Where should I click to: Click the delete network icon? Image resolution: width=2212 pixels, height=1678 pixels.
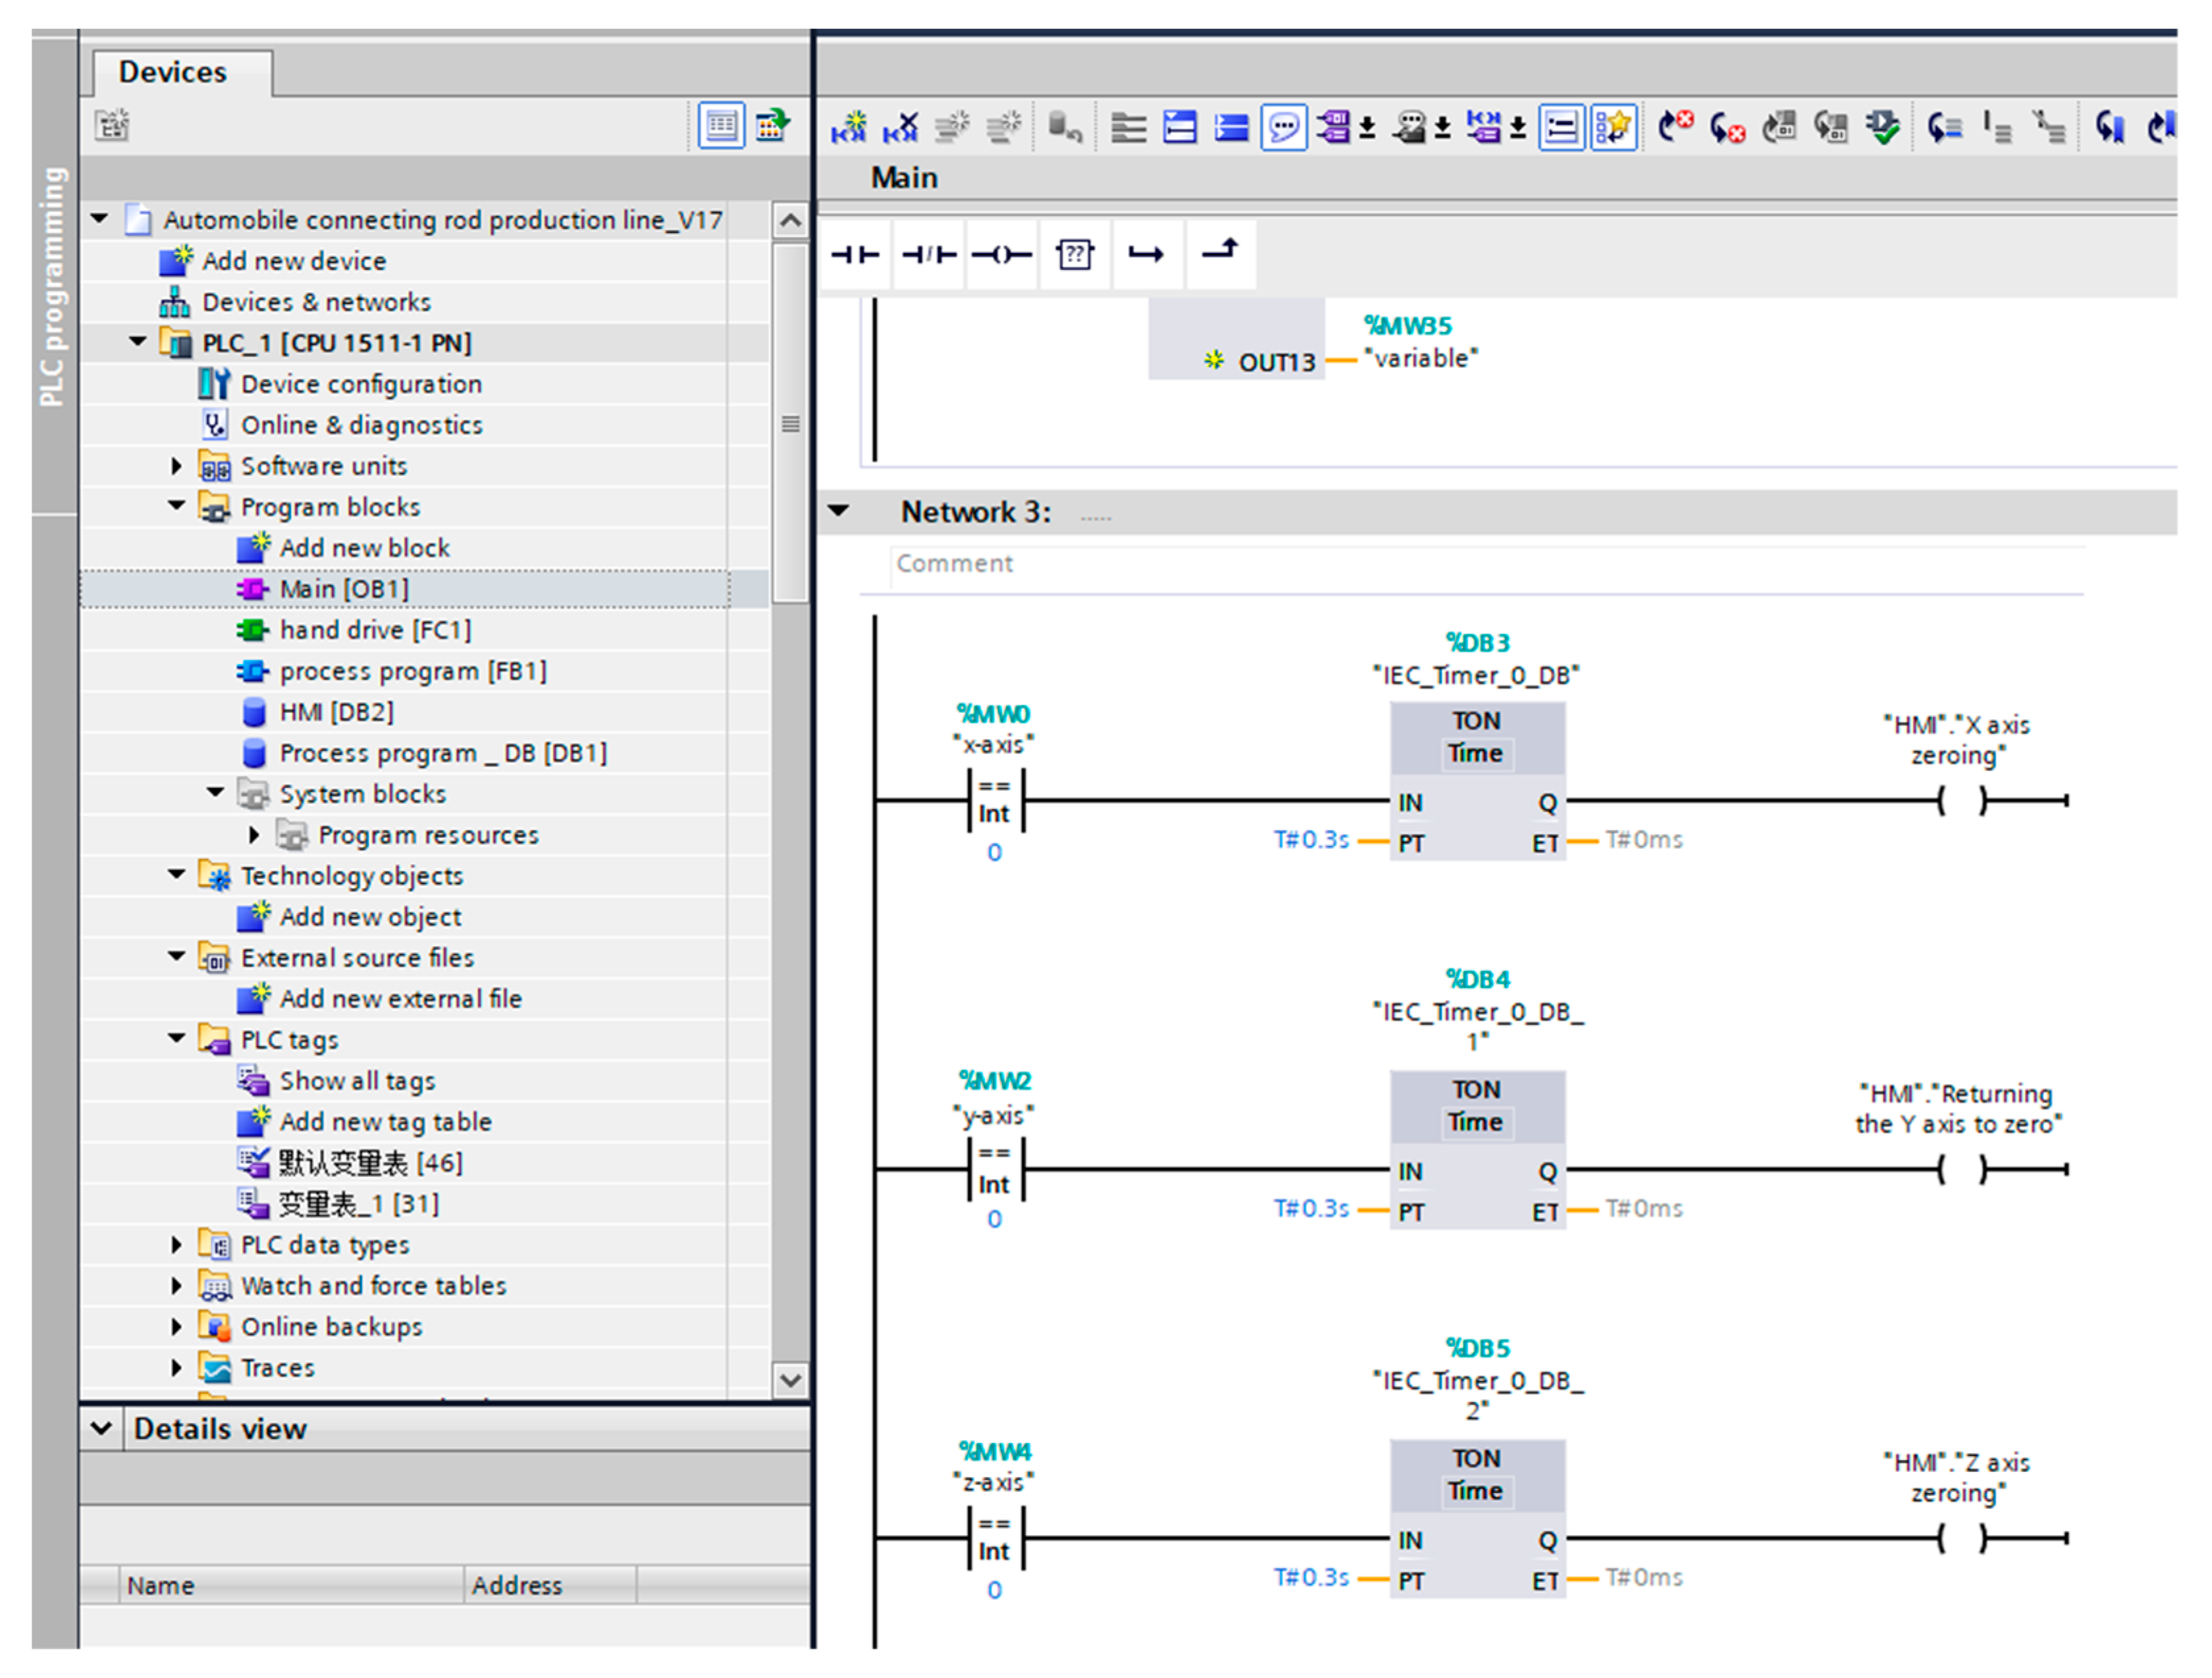click(x=900, y=128)
